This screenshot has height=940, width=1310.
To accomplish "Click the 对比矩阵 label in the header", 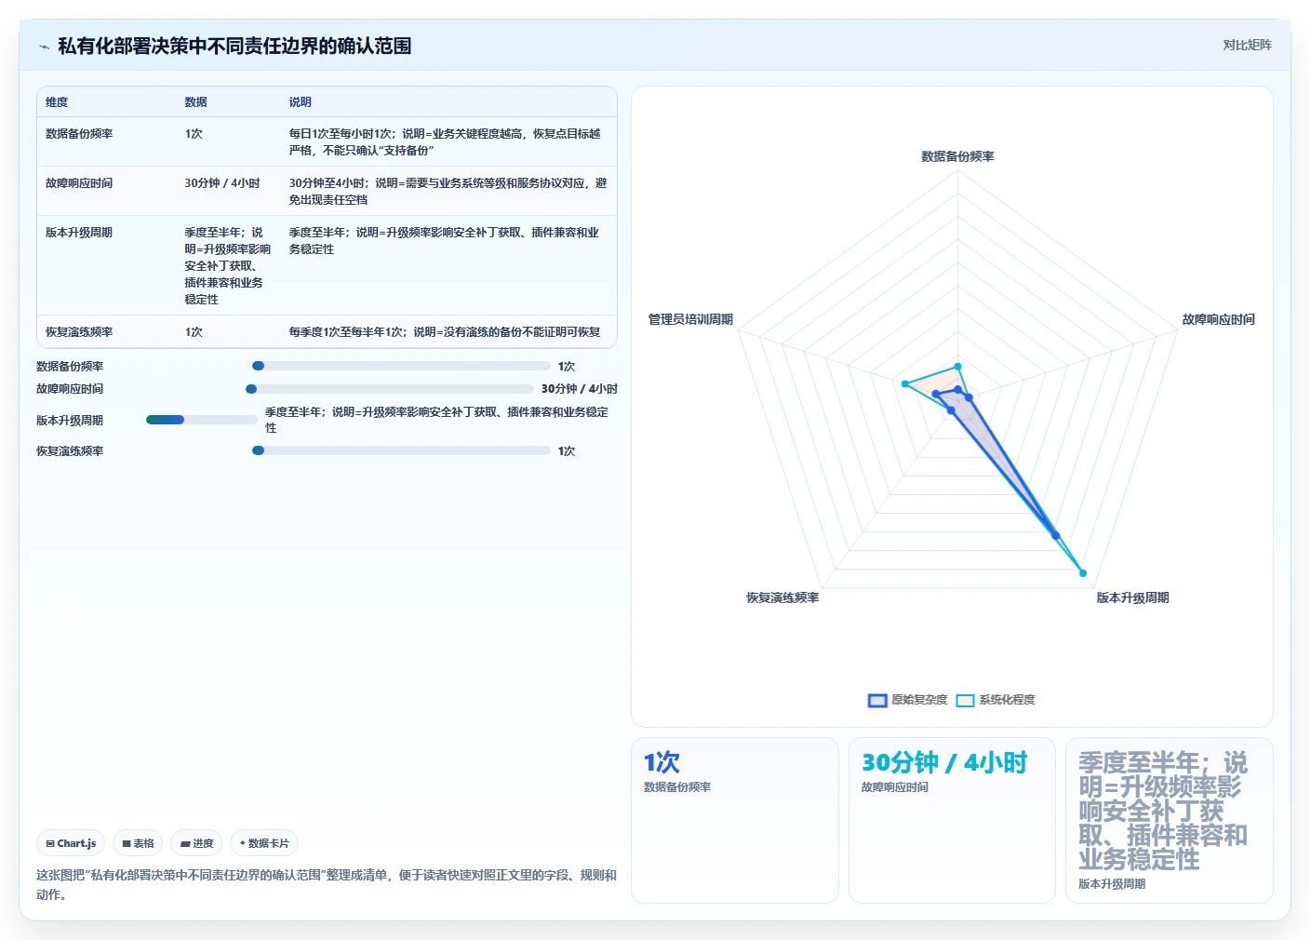I will (1247, 45).
